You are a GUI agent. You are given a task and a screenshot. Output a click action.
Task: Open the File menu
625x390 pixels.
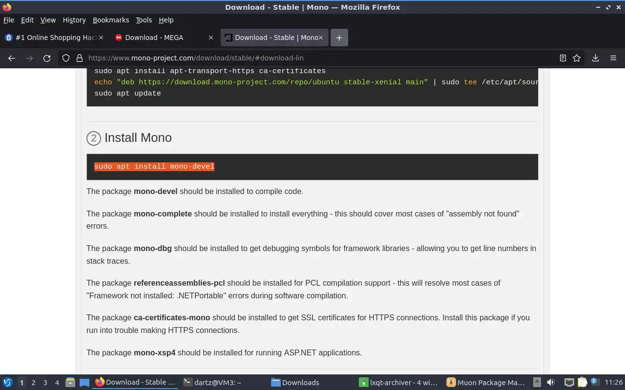pos(9,20)
